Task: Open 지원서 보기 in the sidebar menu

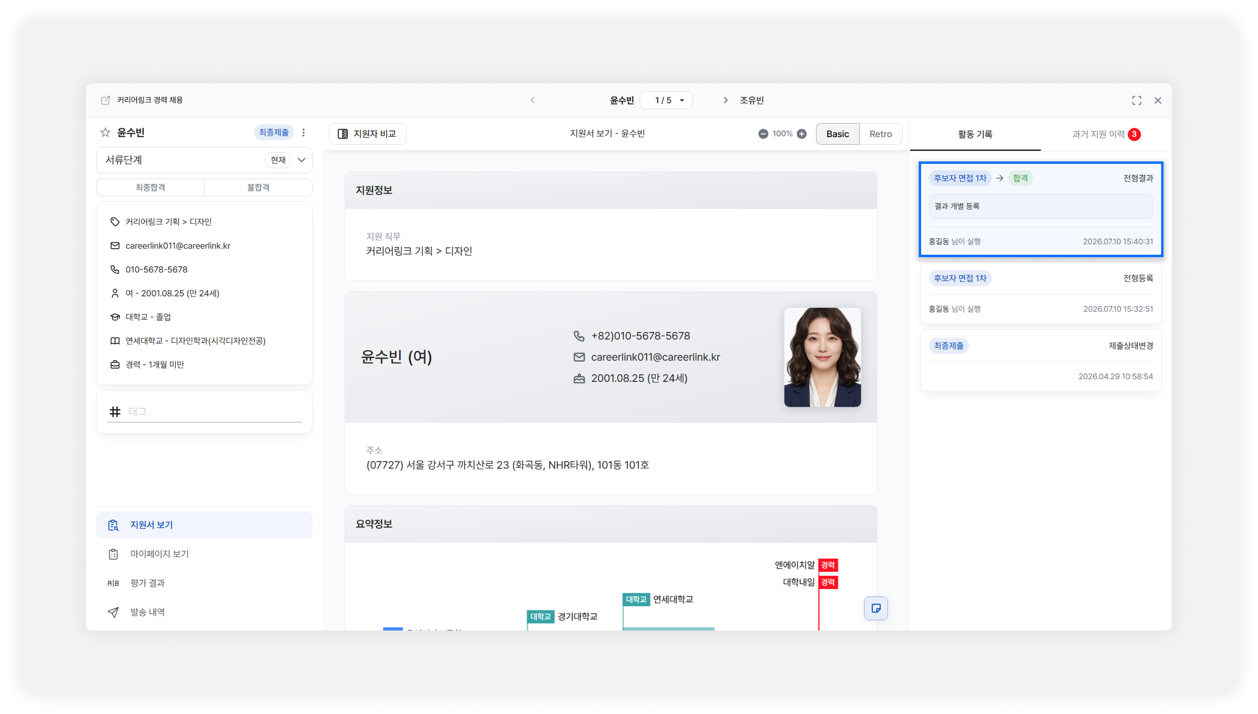Action: click(x=204, y=525)
